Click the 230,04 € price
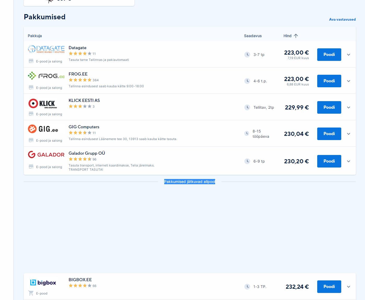Image resolution: width=365 pixels, height=300 pixels. 296,134
